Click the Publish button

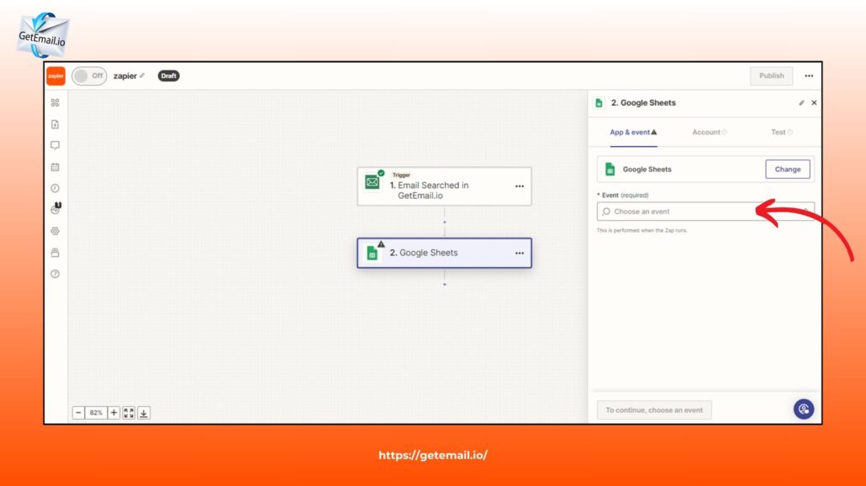tap(771, 76)
